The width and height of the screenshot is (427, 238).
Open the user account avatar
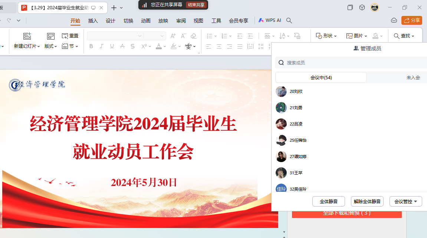pos(375,8)
